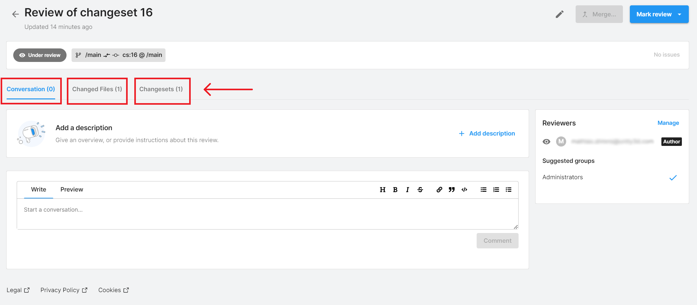Image resolution: width=697 pixels, height=305 pixels.
Task: Click the back arrow icon
Action: pos(15,14)
